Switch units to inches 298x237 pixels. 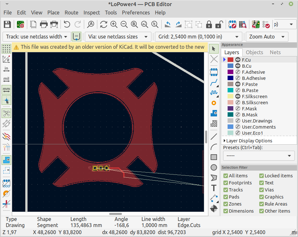click(x=6, y=68)
